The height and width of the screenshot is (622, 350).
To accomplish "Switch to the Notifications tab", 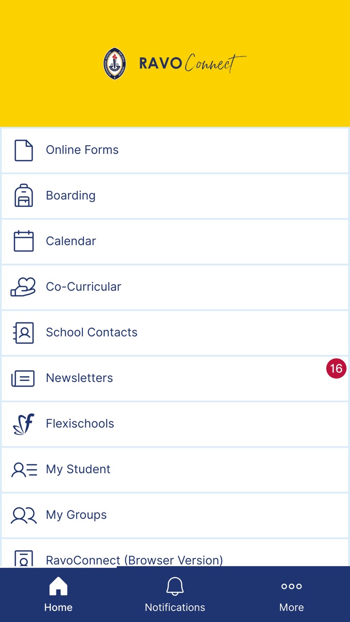I will (175, 594).
